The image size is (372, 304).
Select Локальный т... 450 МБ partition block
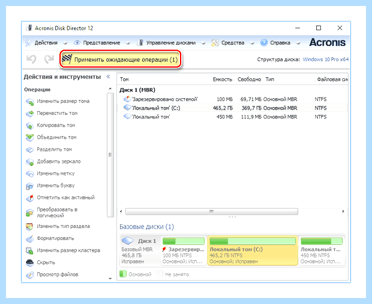(x=322, y=251)
